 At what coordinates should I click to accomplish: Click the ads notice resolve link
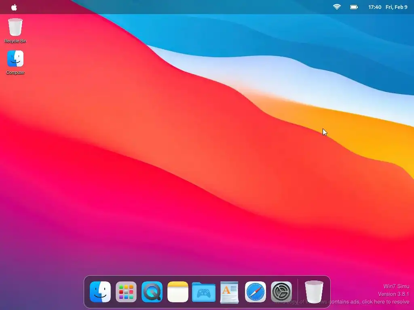pos(343,302)
